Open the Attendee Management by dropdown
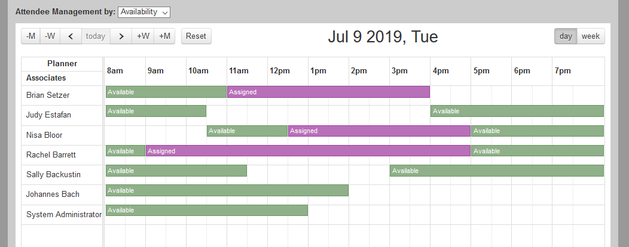Screen dimensions: 629x247 coord(144,12)
